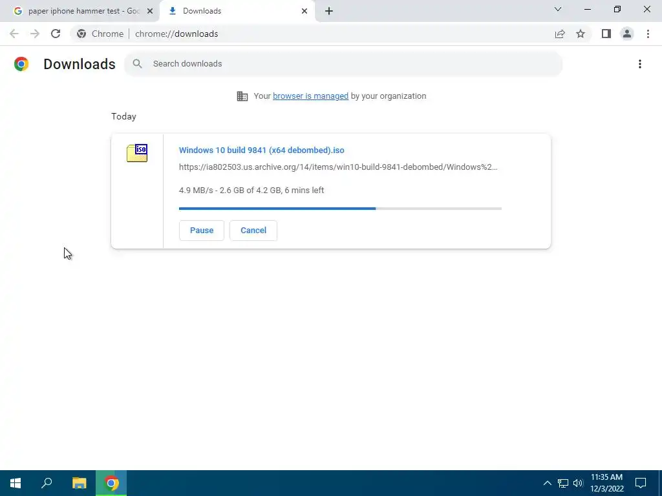Open the profile avatar menu

click(x=627, y=34)
